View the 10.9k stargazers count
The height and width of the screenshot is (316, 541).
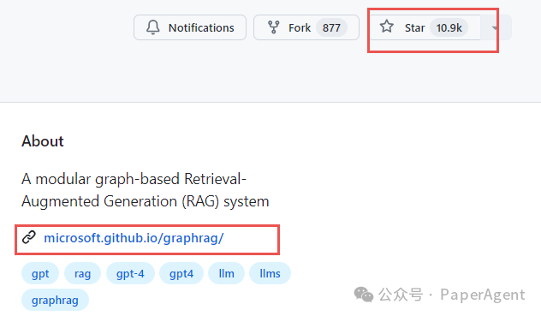tap(449, 27)
